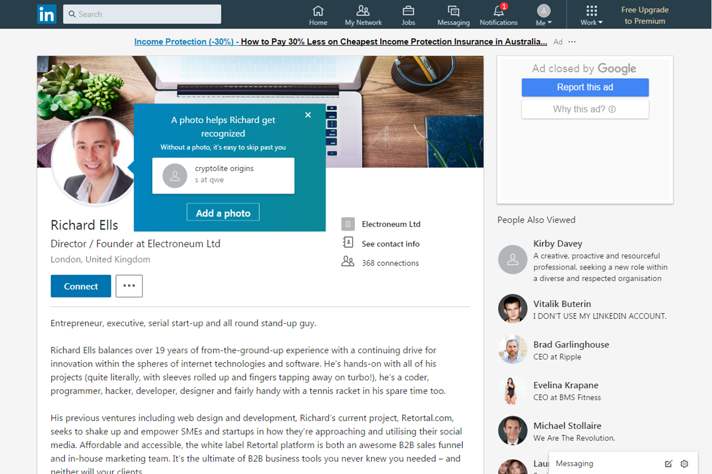The image size is (712, 474).
Task: Click Vitalik Buterin's profile photo
Action: (513, 308)
